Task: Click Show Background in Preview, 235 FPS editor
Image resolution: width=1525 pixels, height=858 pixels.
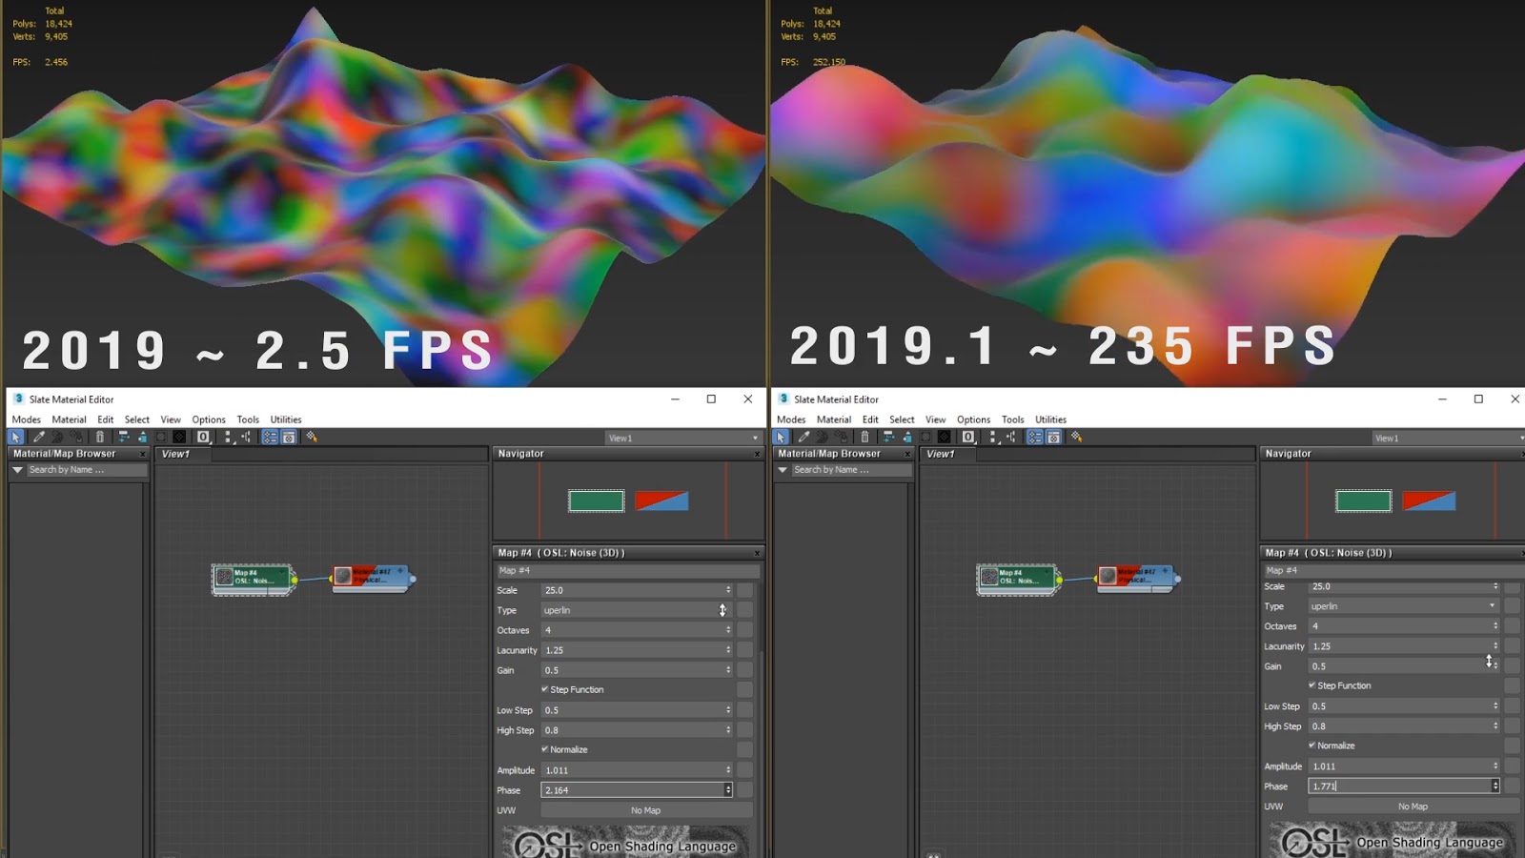Action: (x=945, y=437)
